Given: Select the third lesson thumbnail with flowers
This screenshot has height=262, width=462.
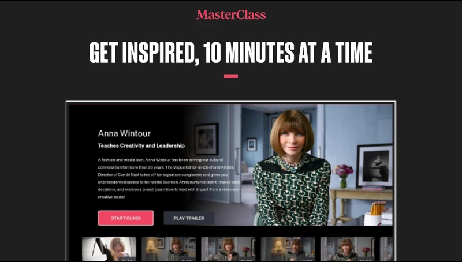Looking at the screenshot, I should [x=228, y=249].
